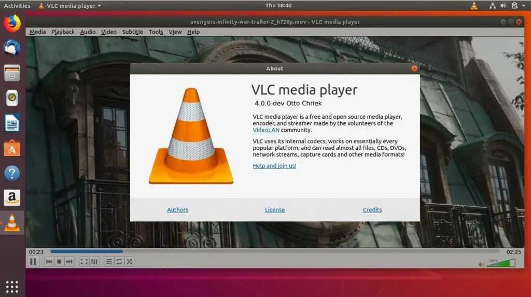Open the battery power indicator
531x297 pixels.
click(x=514, y=5)
